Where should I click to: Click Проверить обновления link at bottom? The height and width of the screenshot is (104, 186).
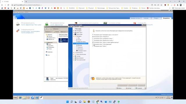click(167, 94)
